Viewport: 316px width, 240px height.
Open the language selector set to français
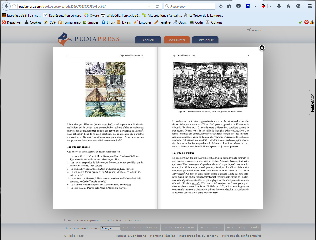[111, 228]
